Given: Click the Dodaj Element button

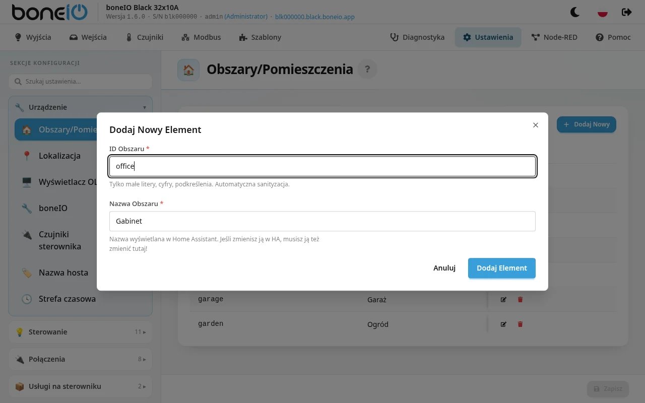Looking at the screenshot, I should coord(502,268).
